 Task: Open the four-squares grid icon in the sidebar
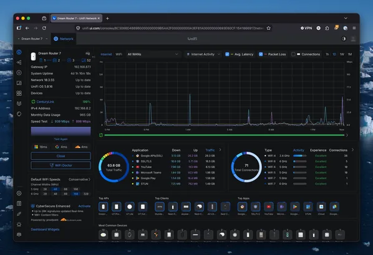(x=19, y=93)
